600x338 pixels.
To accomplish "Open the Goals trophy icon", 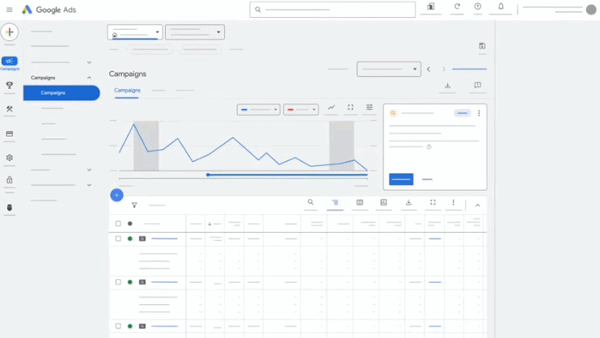I will (x=10, y=85).
